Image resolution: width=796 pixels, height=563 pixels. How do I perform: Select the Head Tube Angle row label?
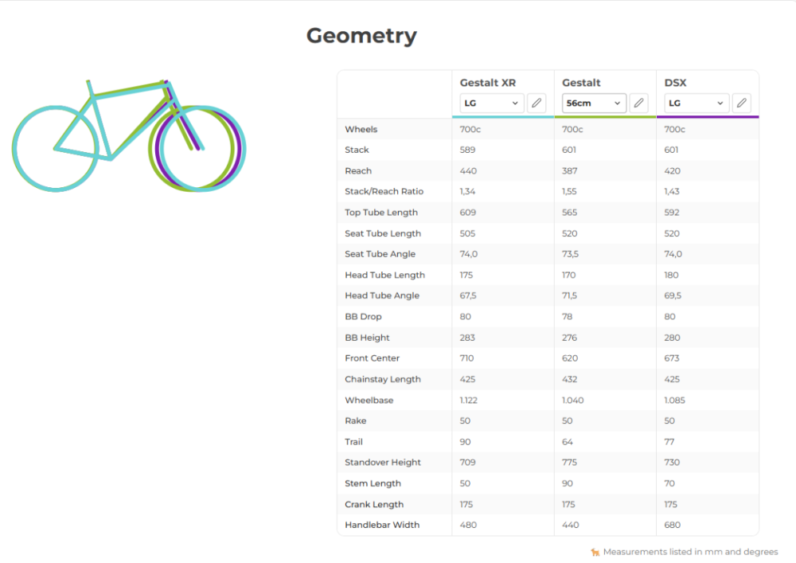(x=382, y=295)
